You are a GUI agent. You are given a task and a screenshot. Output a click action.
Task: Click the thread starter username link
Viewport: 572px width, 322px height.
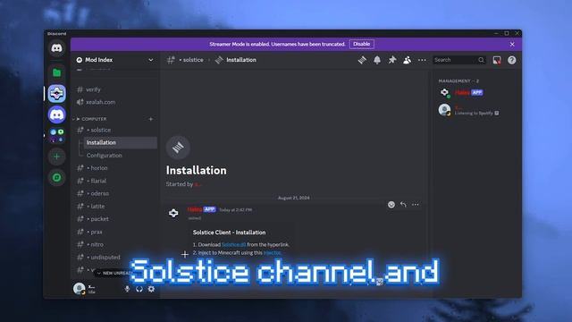click(x=198, y=184)
